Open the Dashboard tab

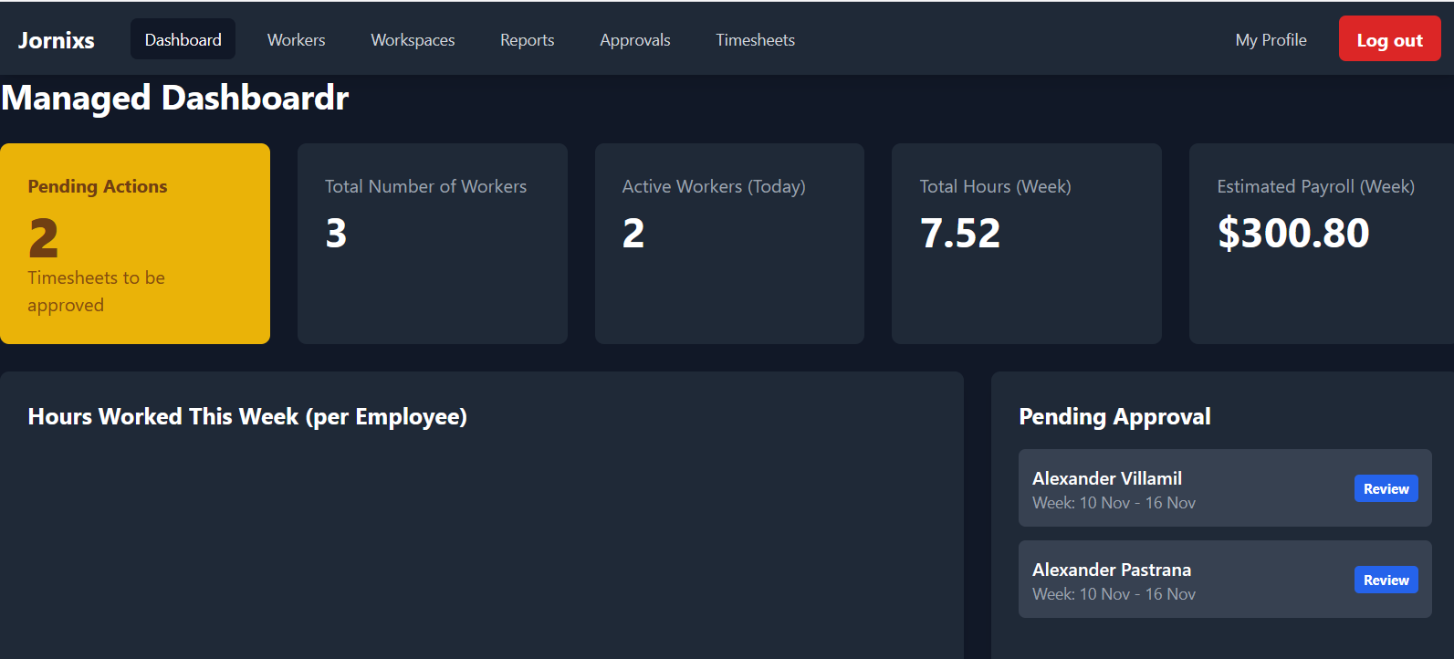coord(183,39)
